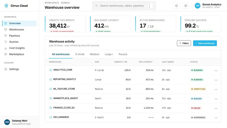Click the THROTTLED status badge
Screen dimensions: 227x128
198,89
